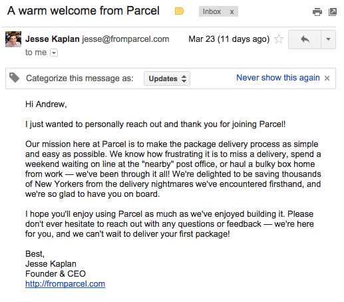344x302 pixels.
Task: Click the 'Categorize this message as:' label
Action: (x=80, y=78)
